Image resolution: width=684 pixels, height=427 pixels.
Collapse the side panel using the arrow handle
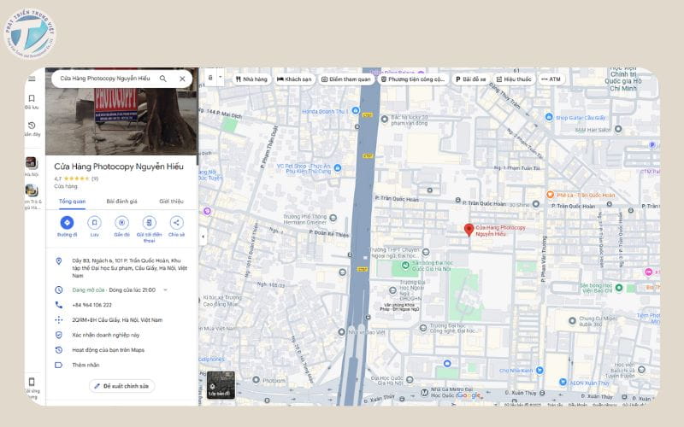203,236
